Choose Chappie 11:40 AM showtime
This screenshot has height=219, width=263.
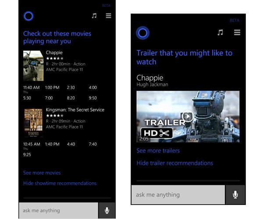click(32, 88)
